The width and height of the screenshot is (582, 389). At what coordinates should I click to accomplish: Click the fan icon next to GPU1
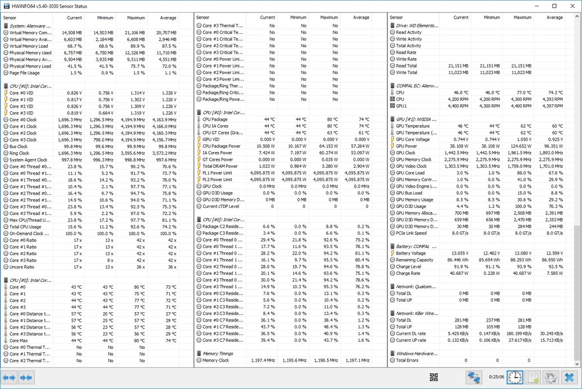coord(392,106)
